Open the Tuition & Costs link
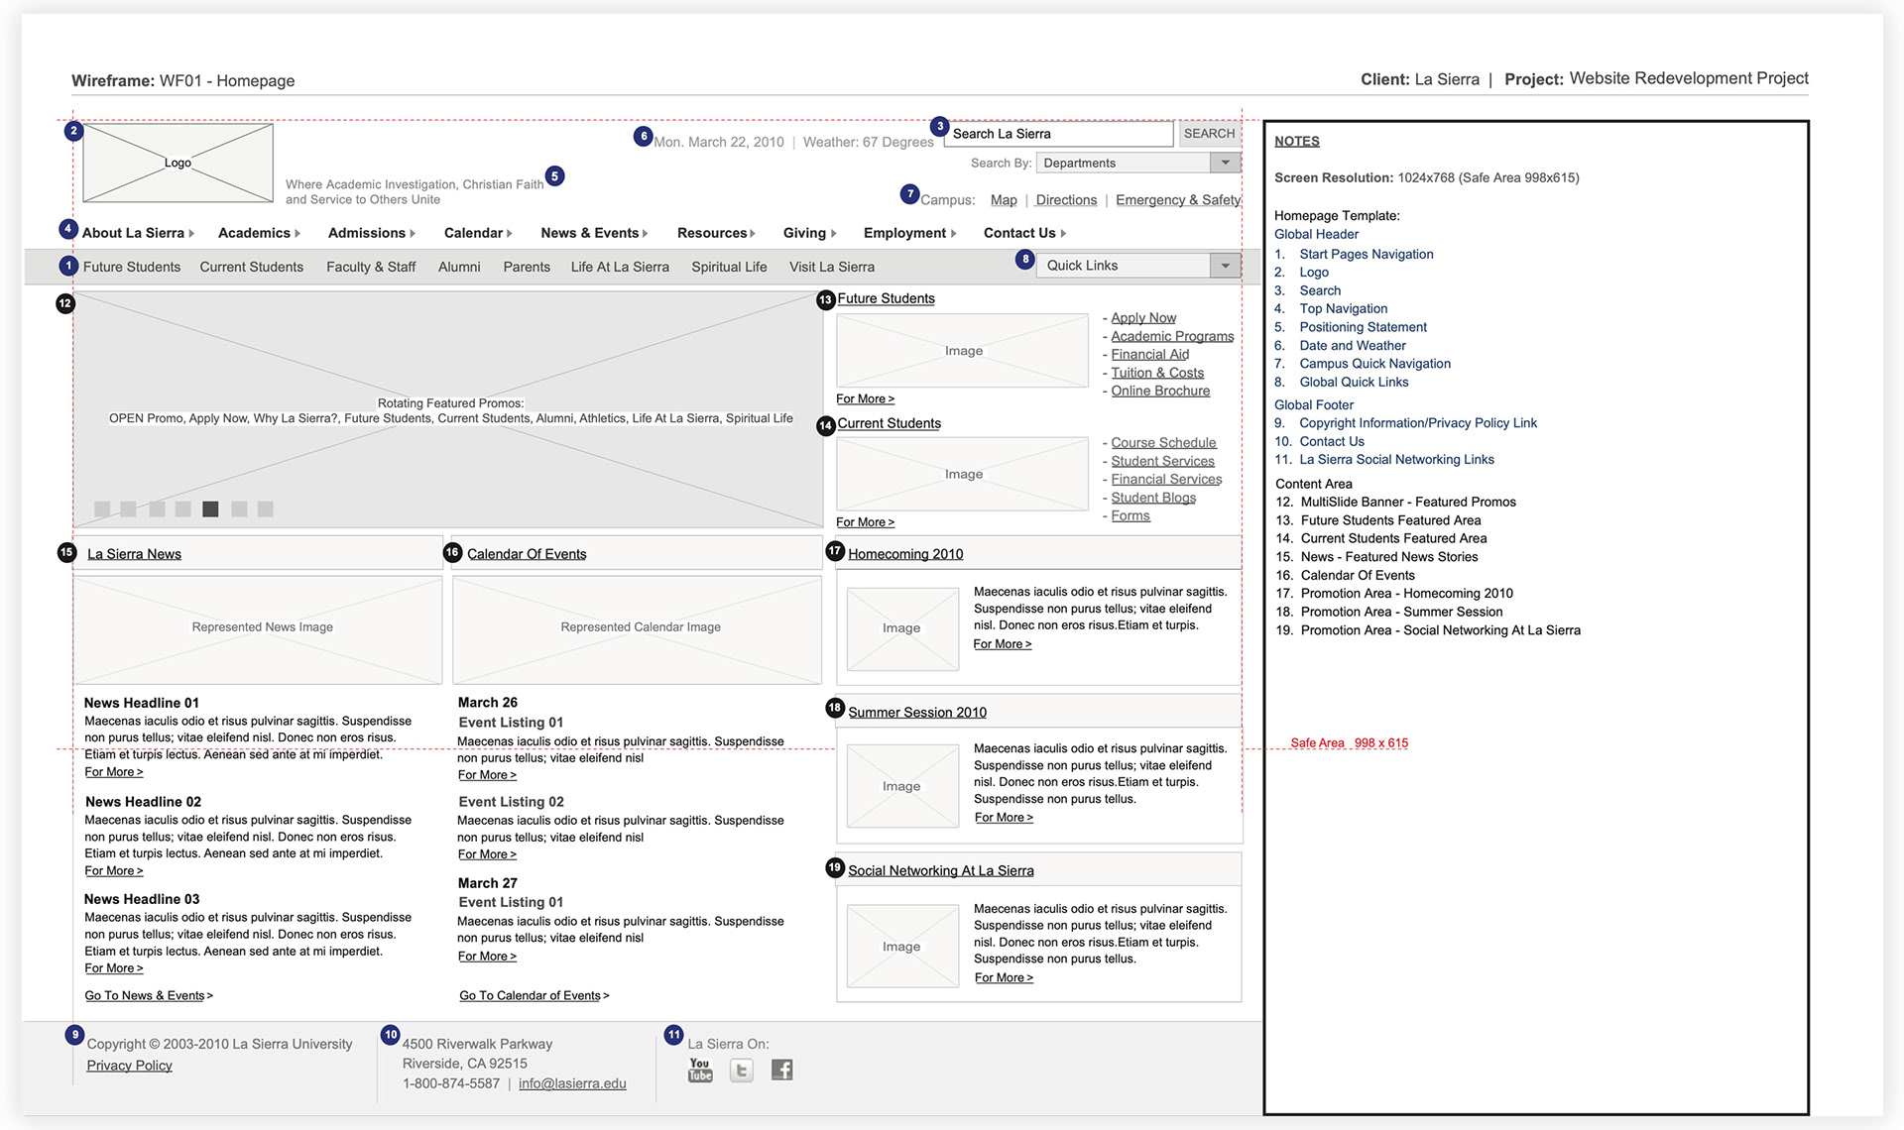This screenshot has width=1904, height=1130. coord(1157,373)
